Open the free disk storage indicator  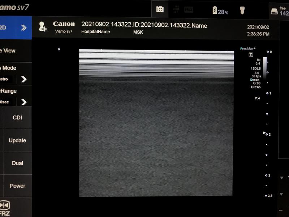coord(280,11)
